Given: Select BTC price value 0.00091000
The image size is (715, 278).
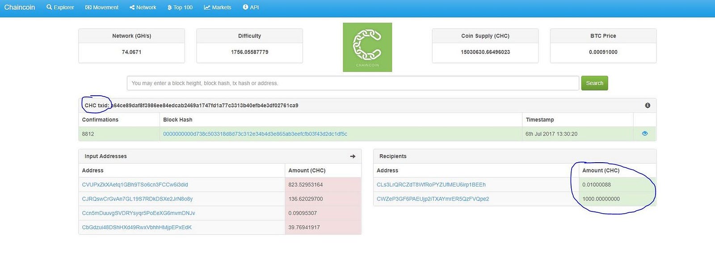Looking at the screenshot, I should coord(603,52).
